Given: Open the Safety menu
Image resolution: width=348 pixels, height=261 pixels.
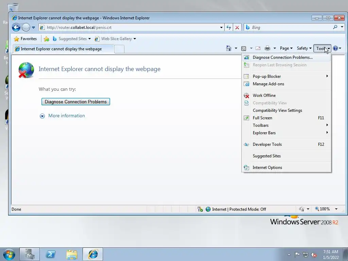Looking at the screenshot, I should click(304, 48).
